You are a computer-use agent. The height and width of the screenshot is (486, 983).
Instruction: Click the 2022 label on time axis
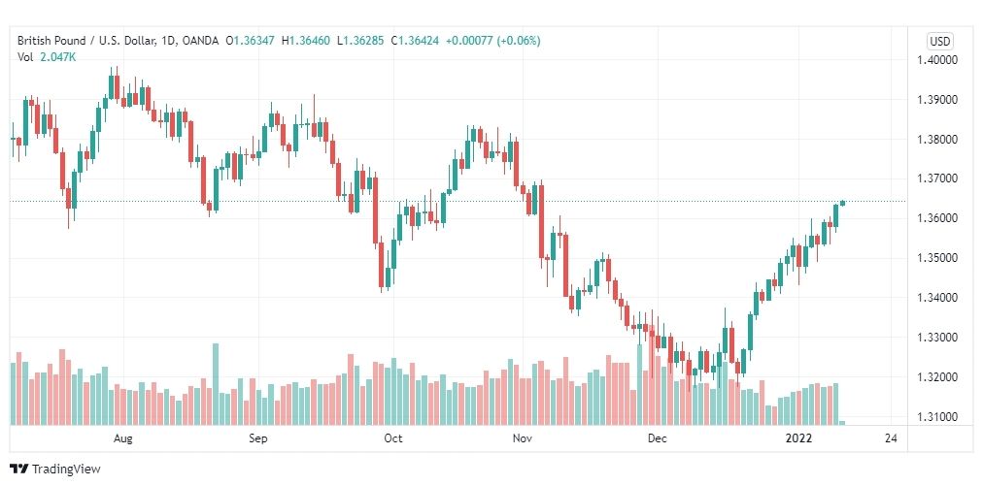[798, 438]
